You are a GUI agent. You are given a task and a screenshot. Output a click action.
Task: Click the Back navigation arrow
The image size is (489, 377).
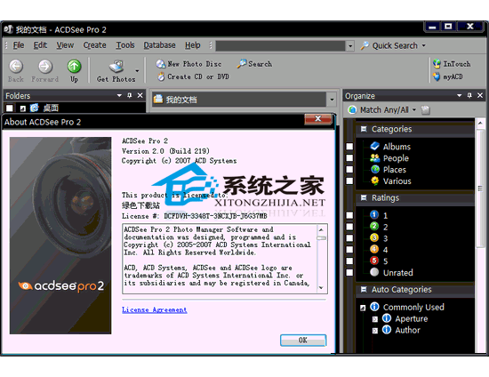16,71
